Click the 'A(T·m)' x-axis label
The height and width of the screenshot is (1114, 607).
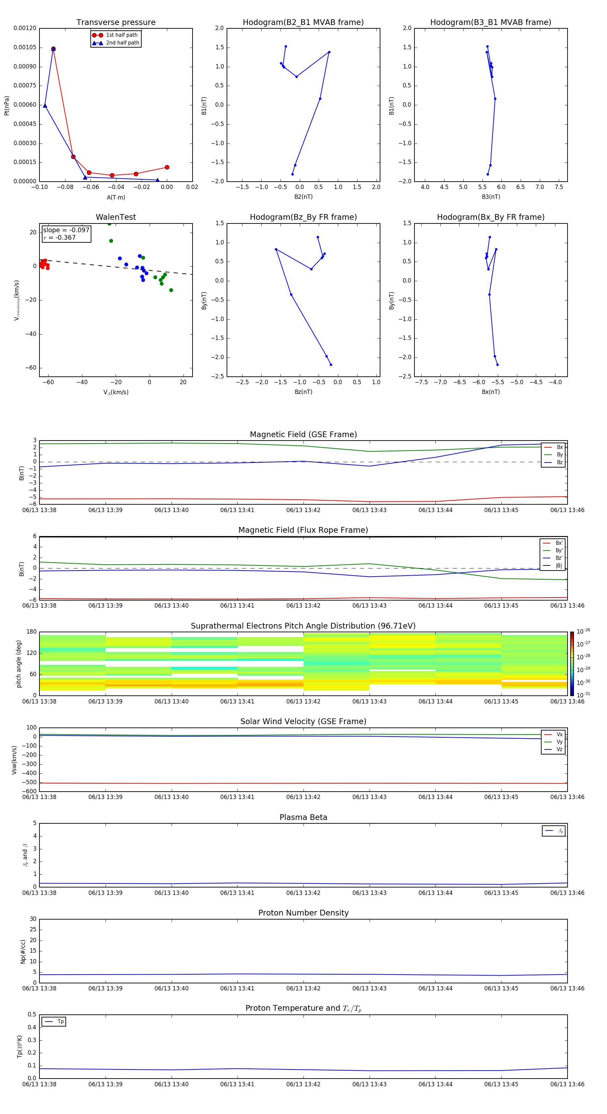coord(116,197)
